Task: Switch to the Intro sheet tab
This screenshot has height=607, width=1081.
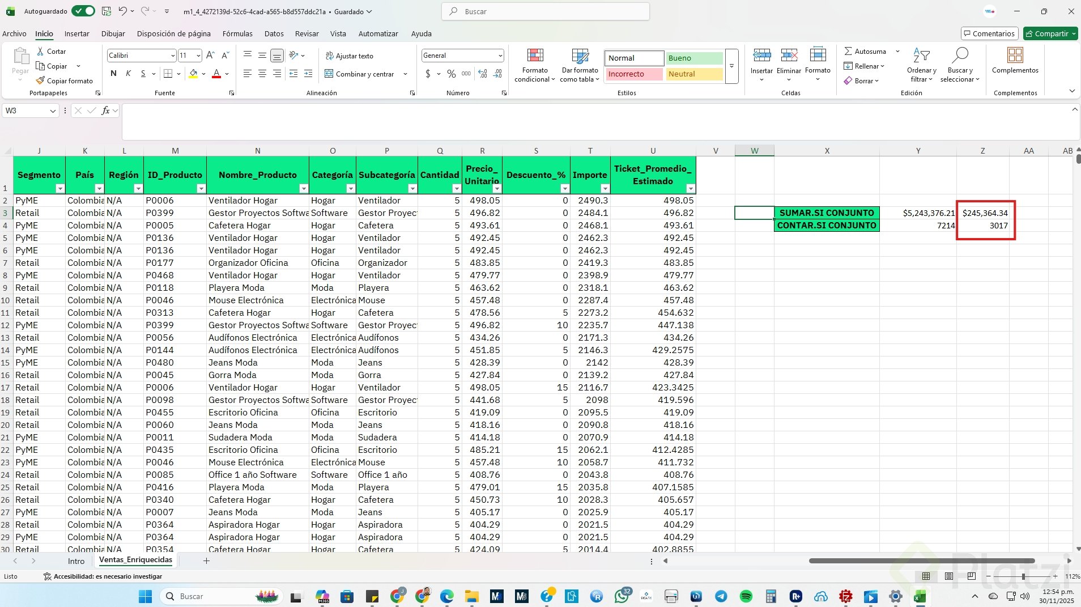Action: [76, 561]
